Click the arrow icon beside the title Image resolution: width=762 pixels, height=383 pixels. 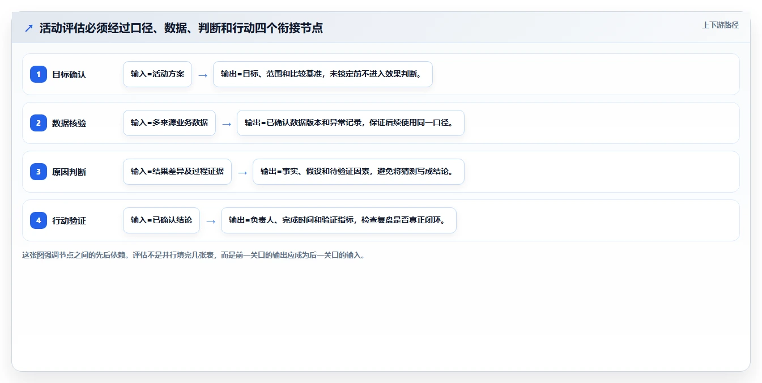pos(29,28)
